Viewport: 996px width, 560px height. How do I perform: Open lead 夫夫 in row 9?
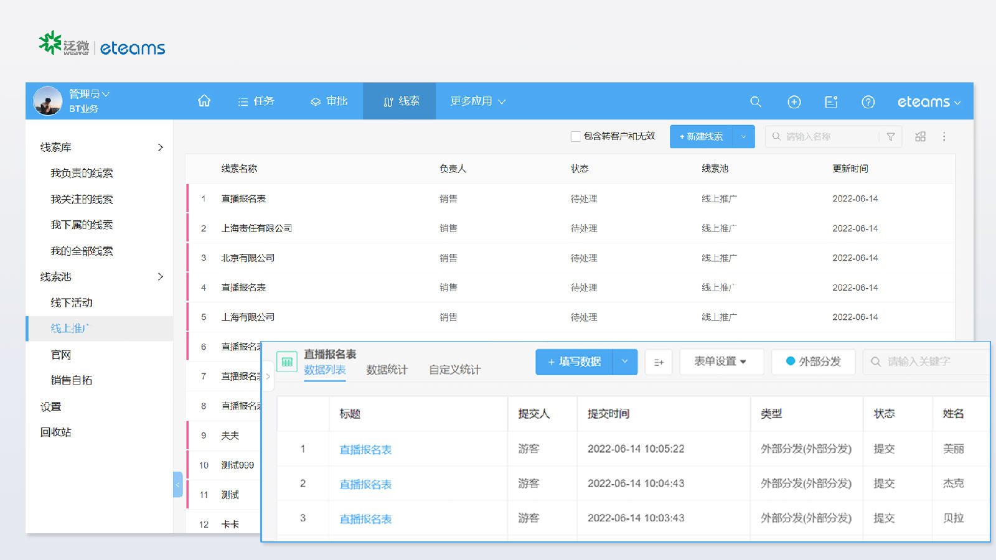tap(230, 436)
